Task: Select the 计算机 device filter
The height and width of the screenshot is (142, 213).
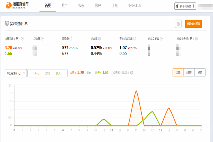Action: coord(189,72)
